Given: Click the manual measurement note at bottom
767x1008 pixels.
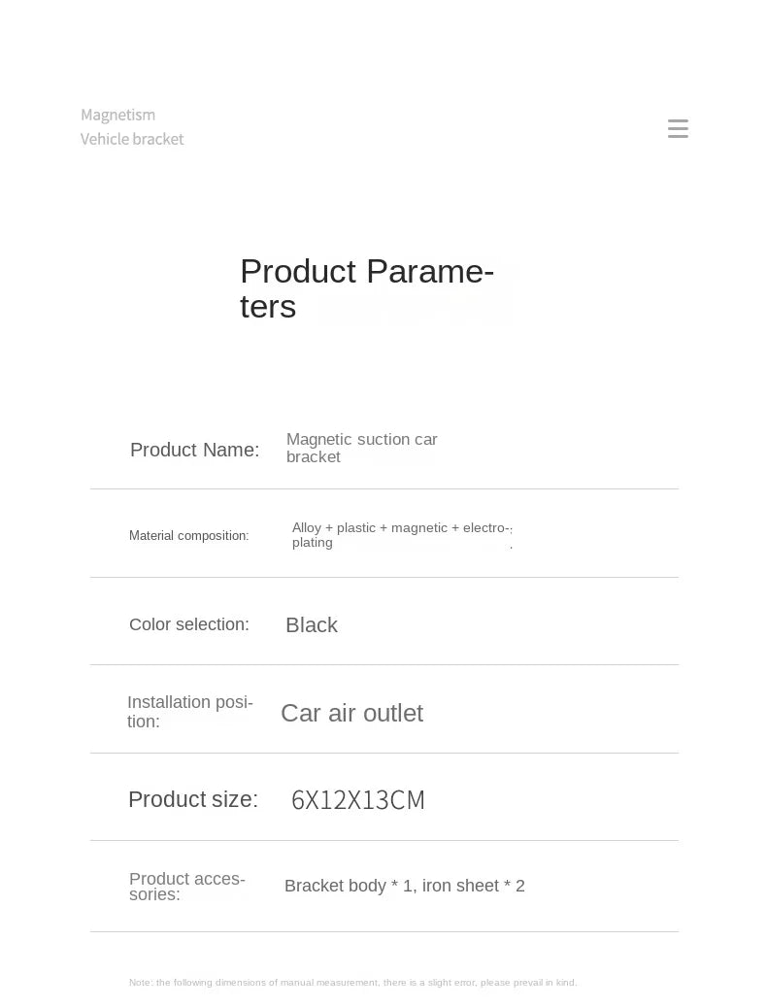Looking at the screenshot, I should pos(352,983).
